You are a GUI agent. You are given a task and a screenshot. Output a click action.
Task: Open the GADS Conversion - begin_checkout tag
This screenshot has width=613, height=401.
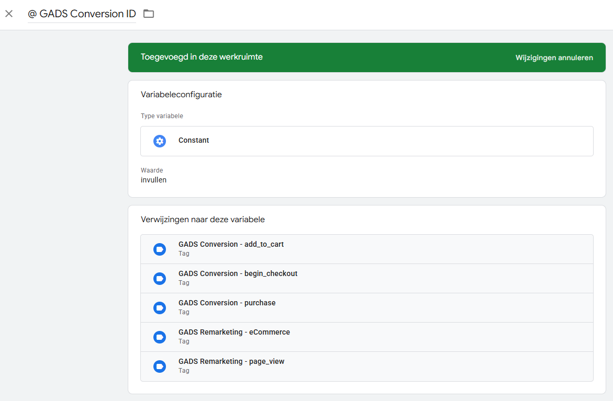pyautogui.click(x=238, y=274)
